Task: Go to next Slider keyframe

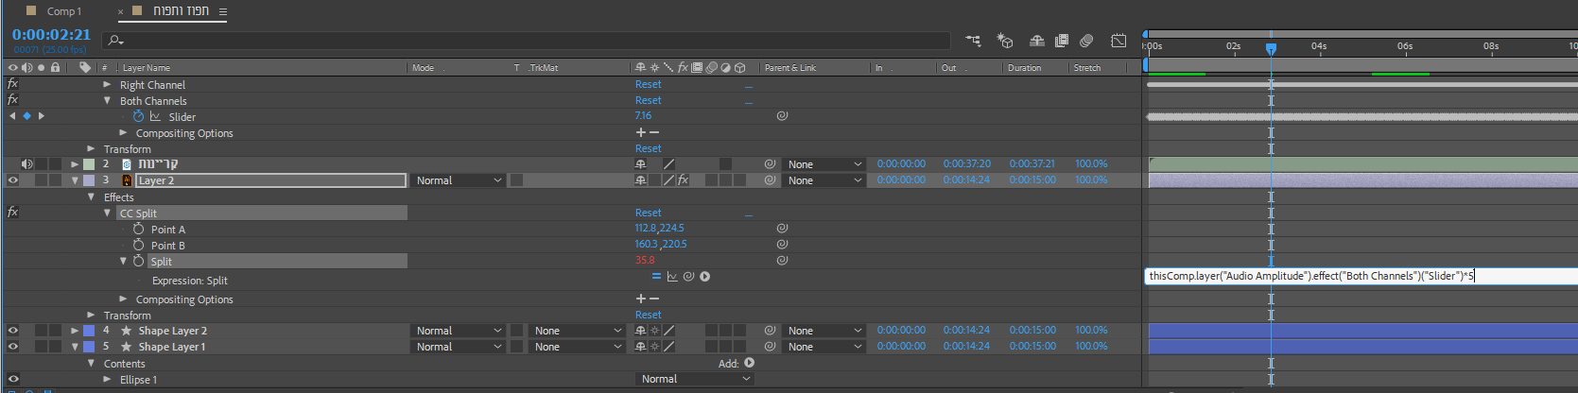Action: (x=42, y=116)
